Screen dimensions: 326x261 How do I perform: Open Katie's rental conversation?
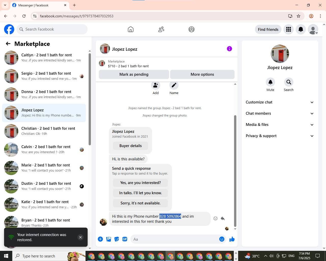(44, 205)
